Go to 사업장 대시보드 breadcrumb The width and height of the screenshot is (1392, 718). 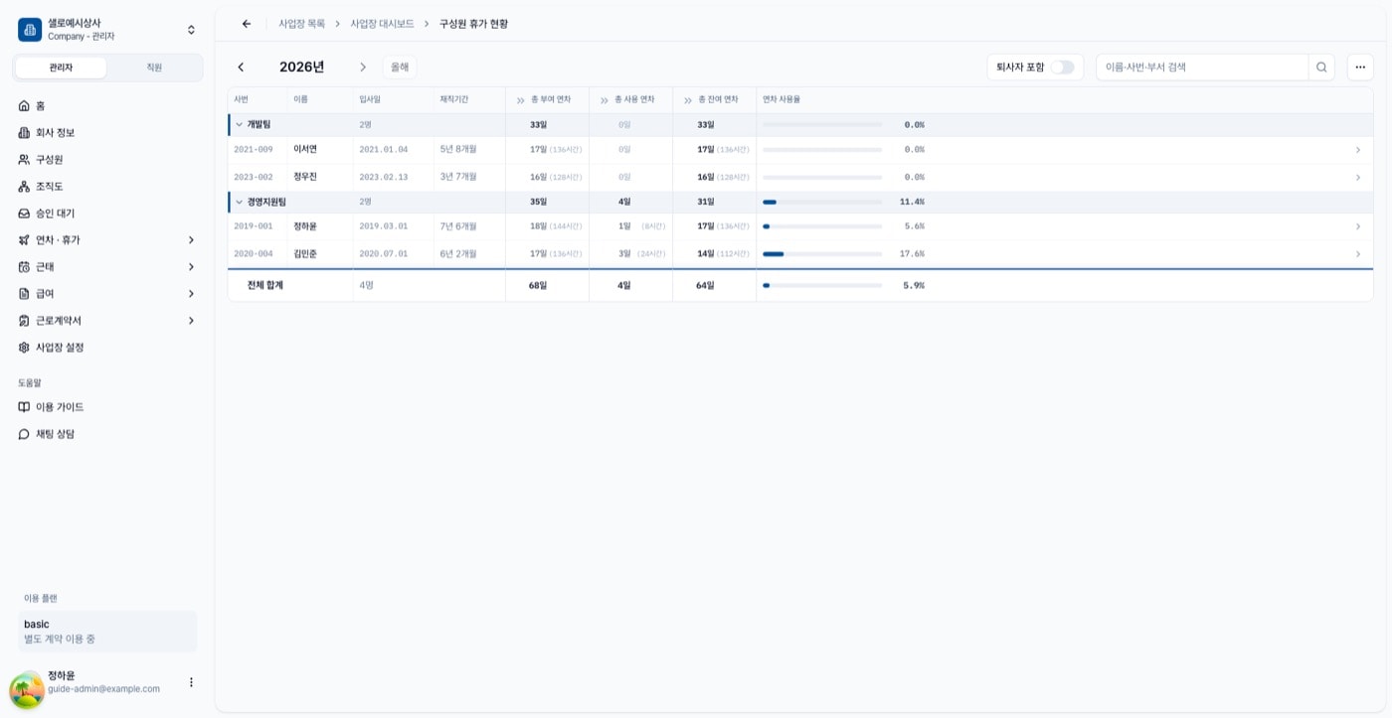click(382, 24)
